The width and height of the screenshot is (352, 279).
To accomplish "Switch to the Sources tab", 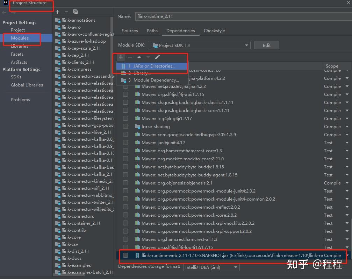I will [130, 31].
